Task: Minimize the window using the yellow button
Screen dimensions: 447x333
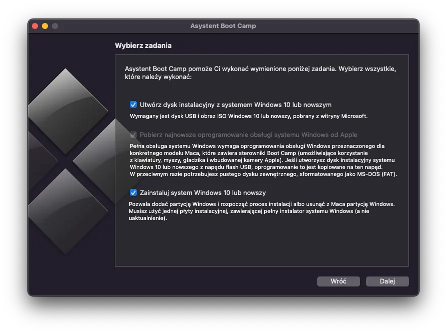Action: (x=45, y=26)
